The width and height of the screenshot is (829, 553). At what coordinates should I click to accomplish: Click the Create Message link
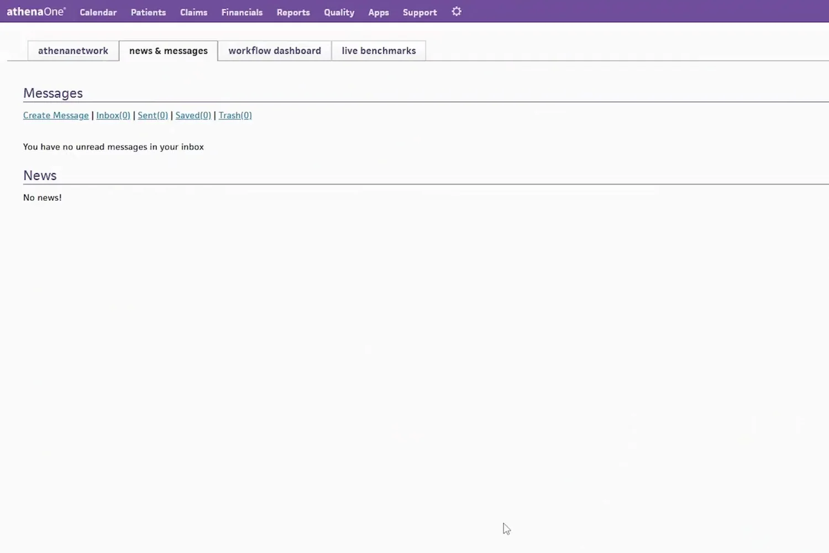(56, 116)
